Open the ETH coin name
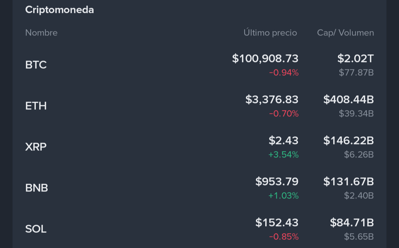The image size is (399, 248). pos(36,106)
